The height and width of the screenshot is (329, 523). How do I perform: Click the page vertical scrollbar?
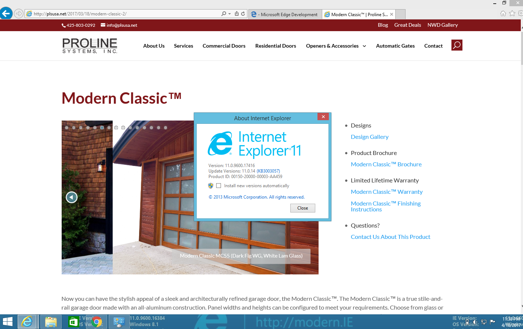coord(521,48)
